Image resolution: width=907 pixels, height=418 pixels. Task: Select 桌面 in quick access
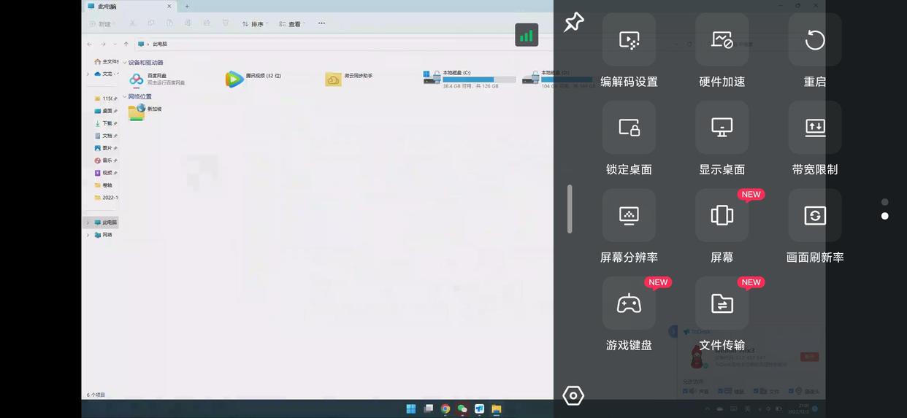pos(105,111)
